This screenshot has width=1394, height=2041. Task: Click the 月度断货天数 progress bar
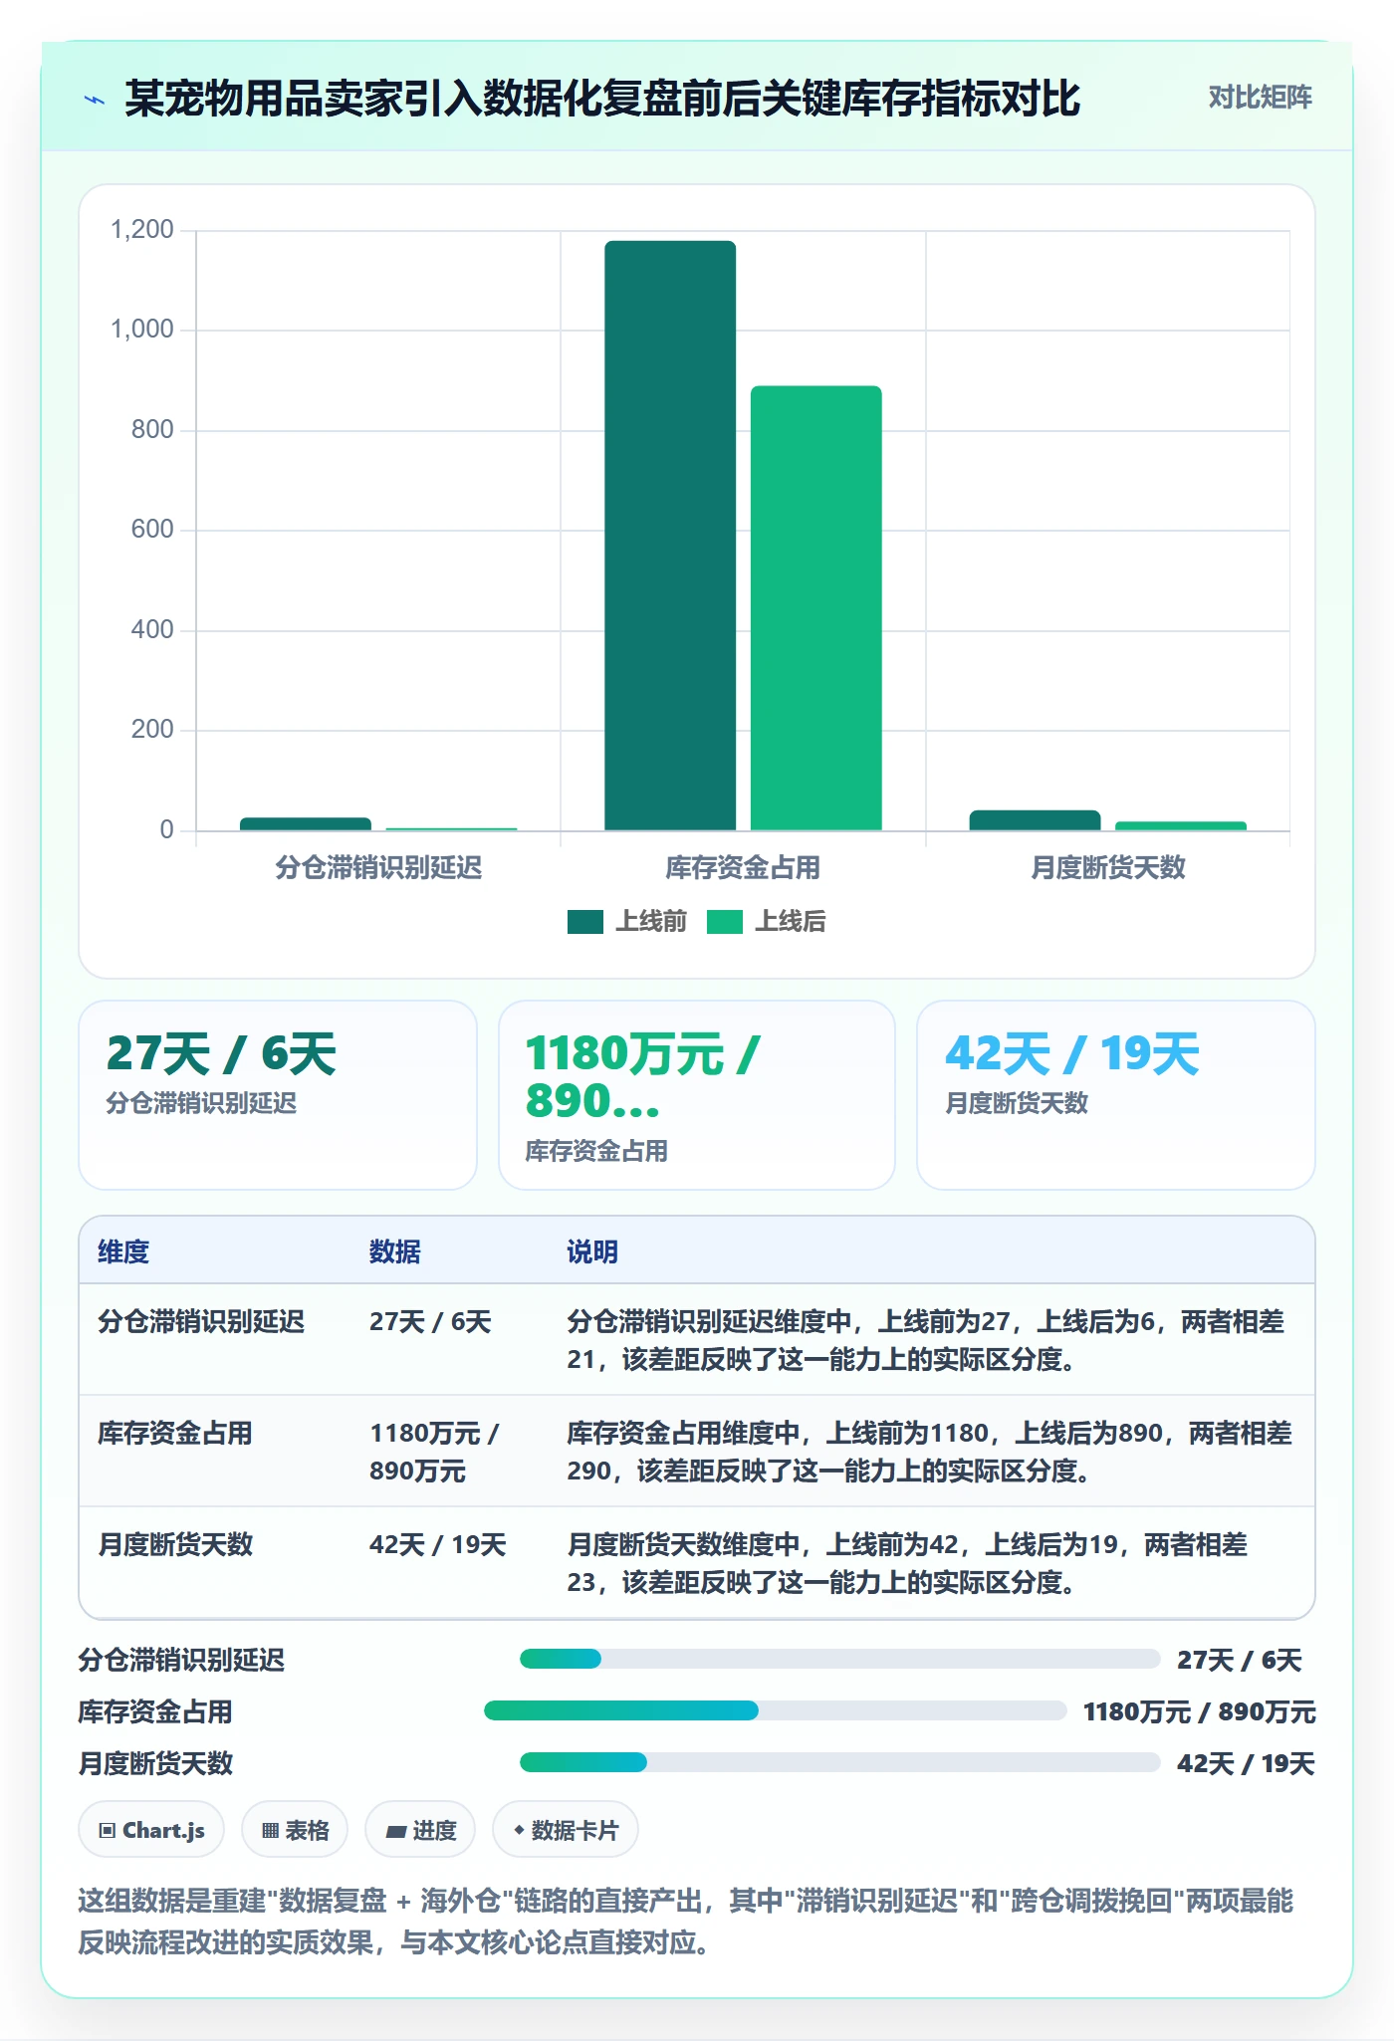840,1762
